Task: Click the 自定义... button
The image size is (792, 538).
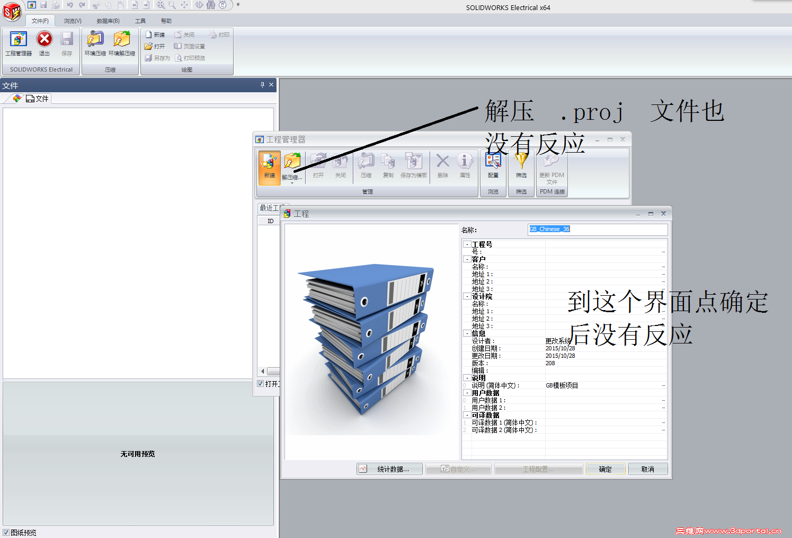Action: [x=459, y=469]
